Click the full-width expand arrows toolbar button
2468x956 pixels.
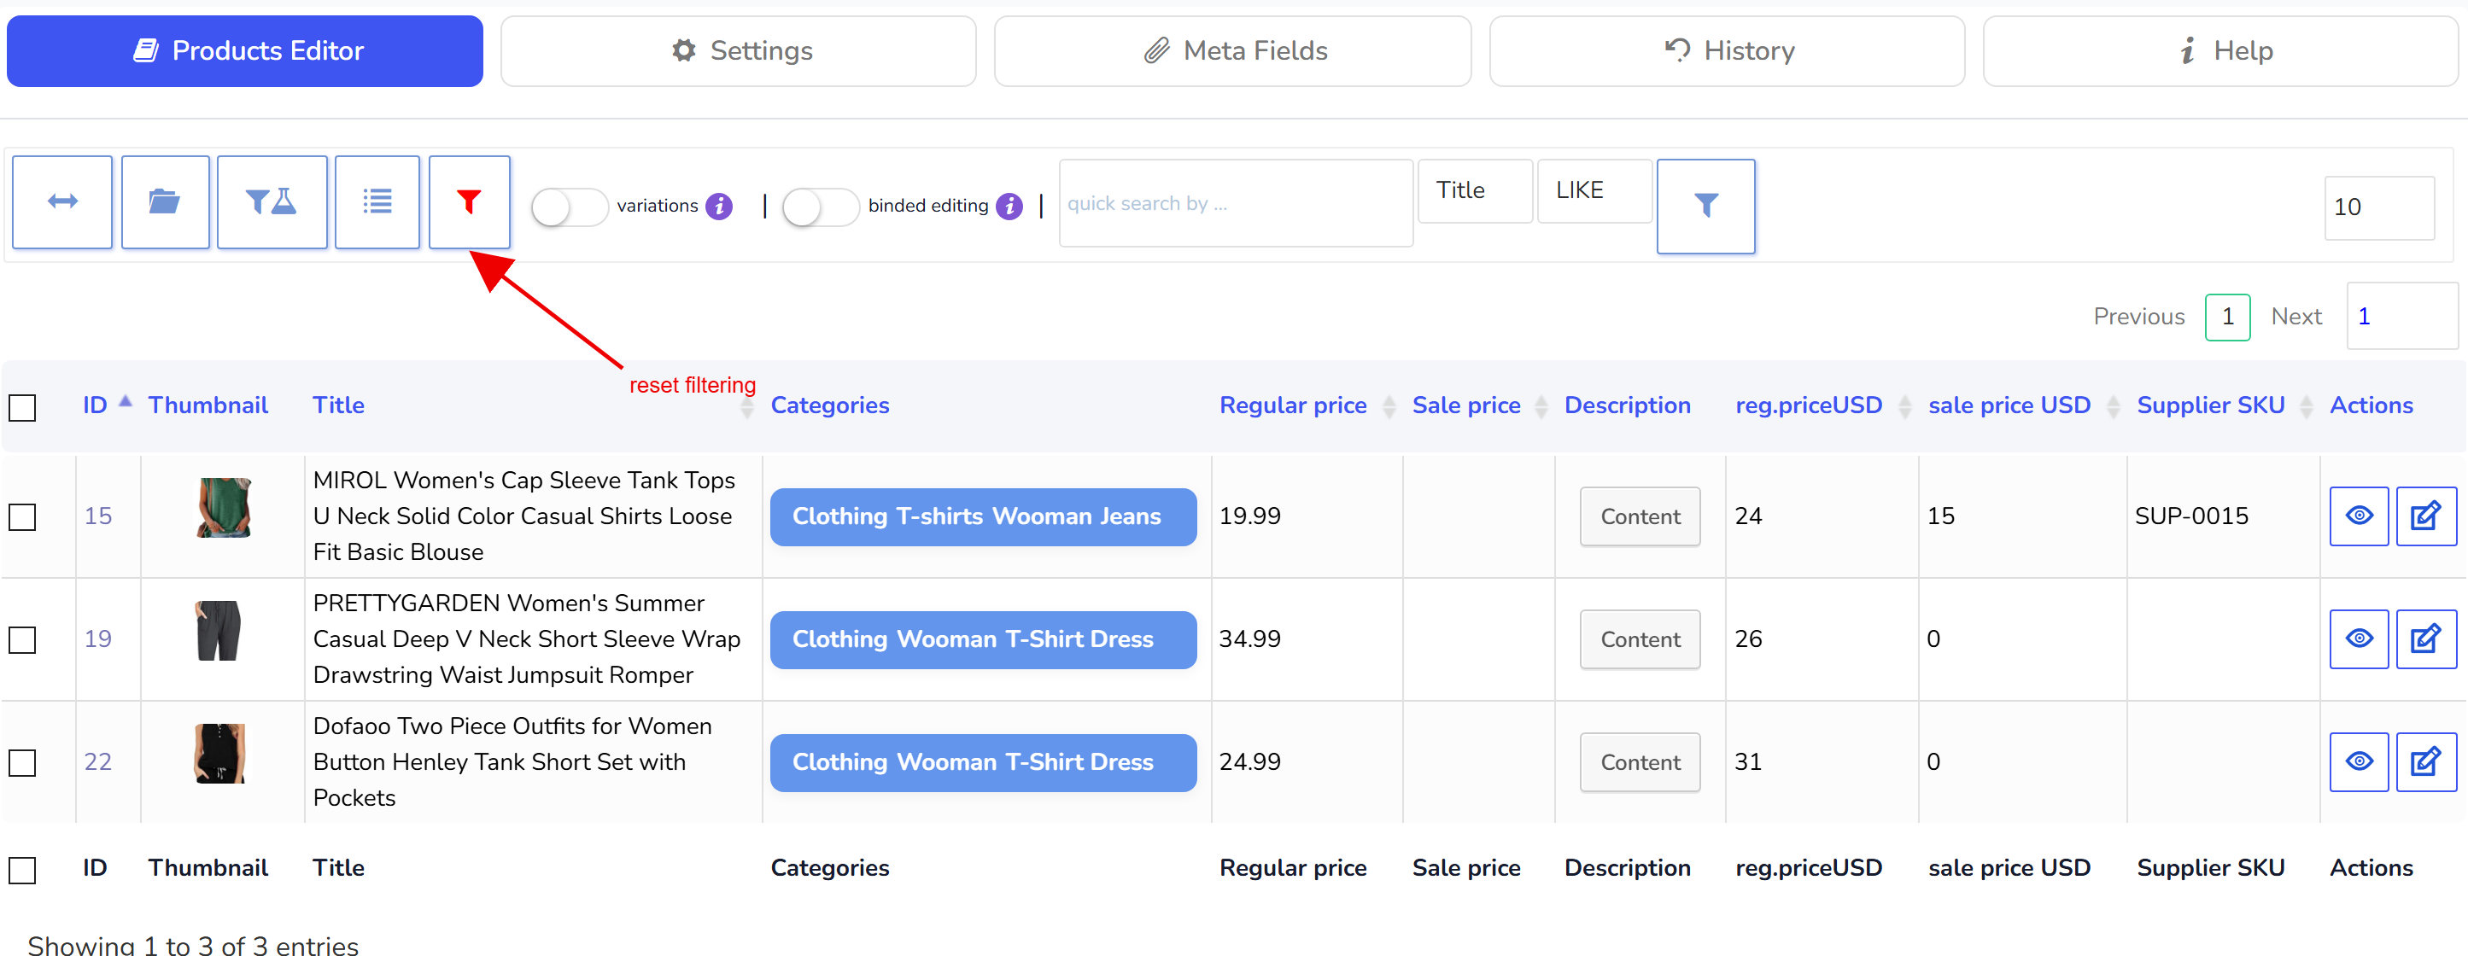pyautogui.click(x=62, y=202)
